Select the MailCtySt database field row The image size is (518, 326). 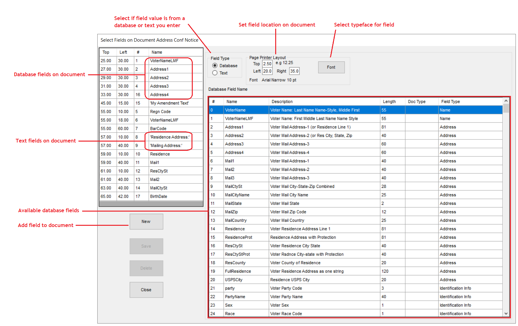coord(234,187)
